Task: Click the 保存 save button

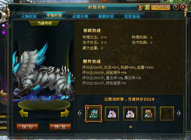Action: 28,127
